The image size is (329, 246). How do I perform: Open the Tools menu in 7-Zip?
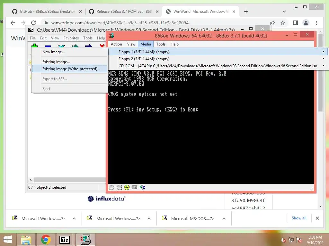[x=88, y=38]
